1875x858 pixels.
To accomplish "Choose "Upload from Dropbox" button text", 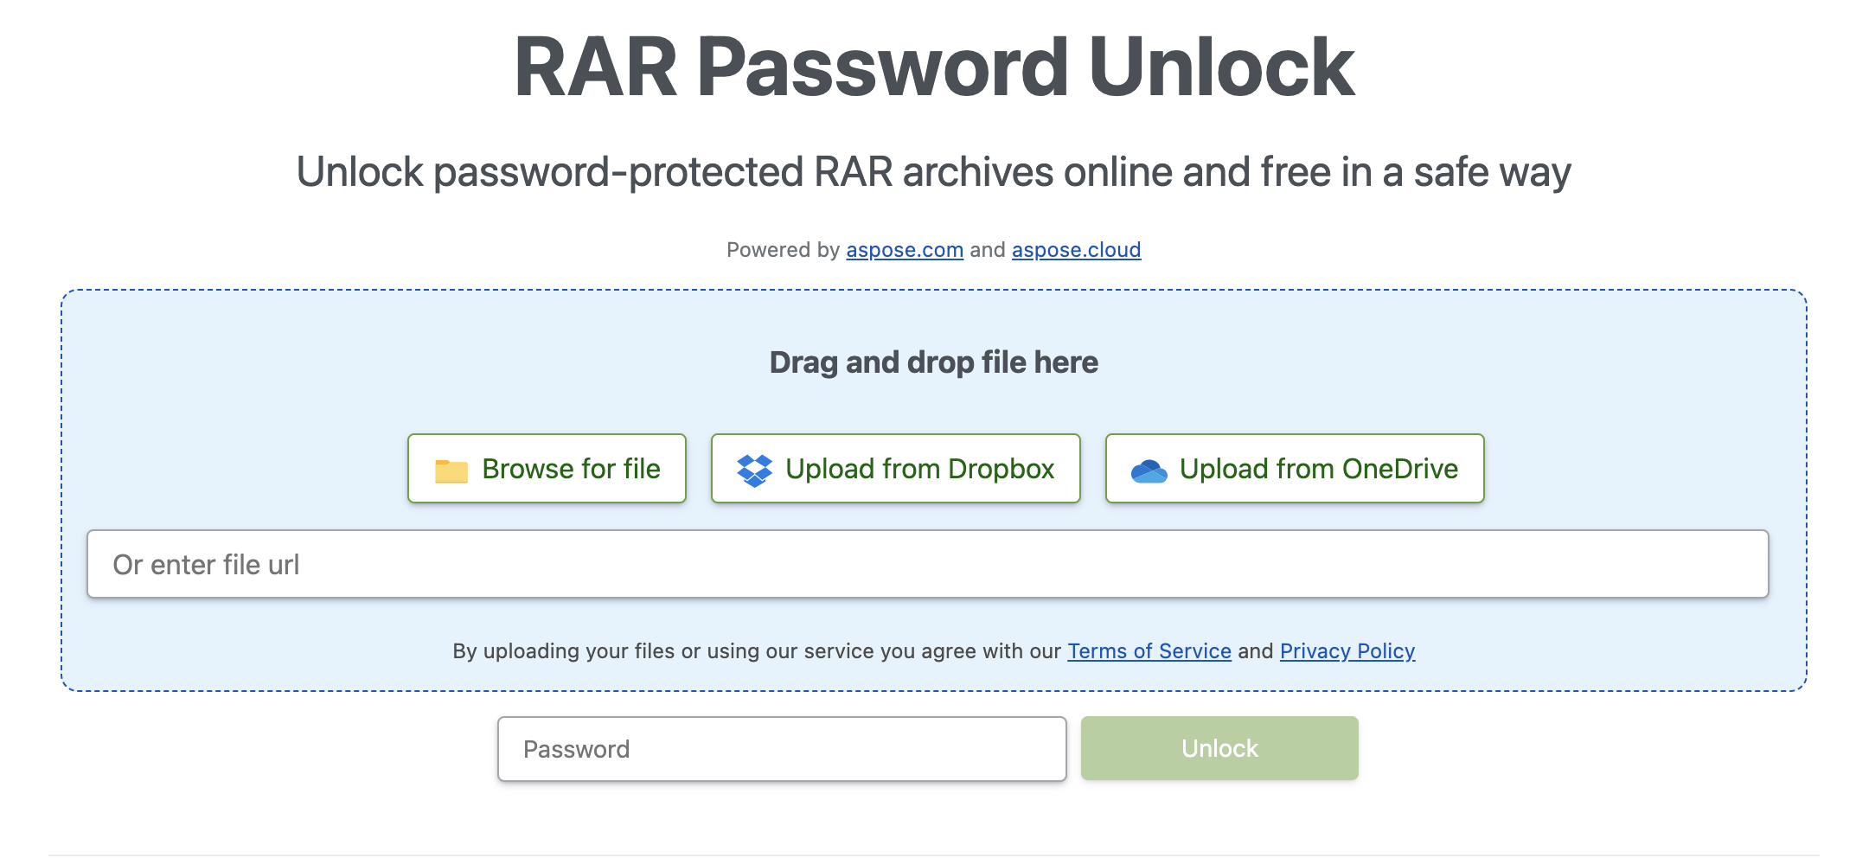I will pyautogui.click(x=919, y=469).
